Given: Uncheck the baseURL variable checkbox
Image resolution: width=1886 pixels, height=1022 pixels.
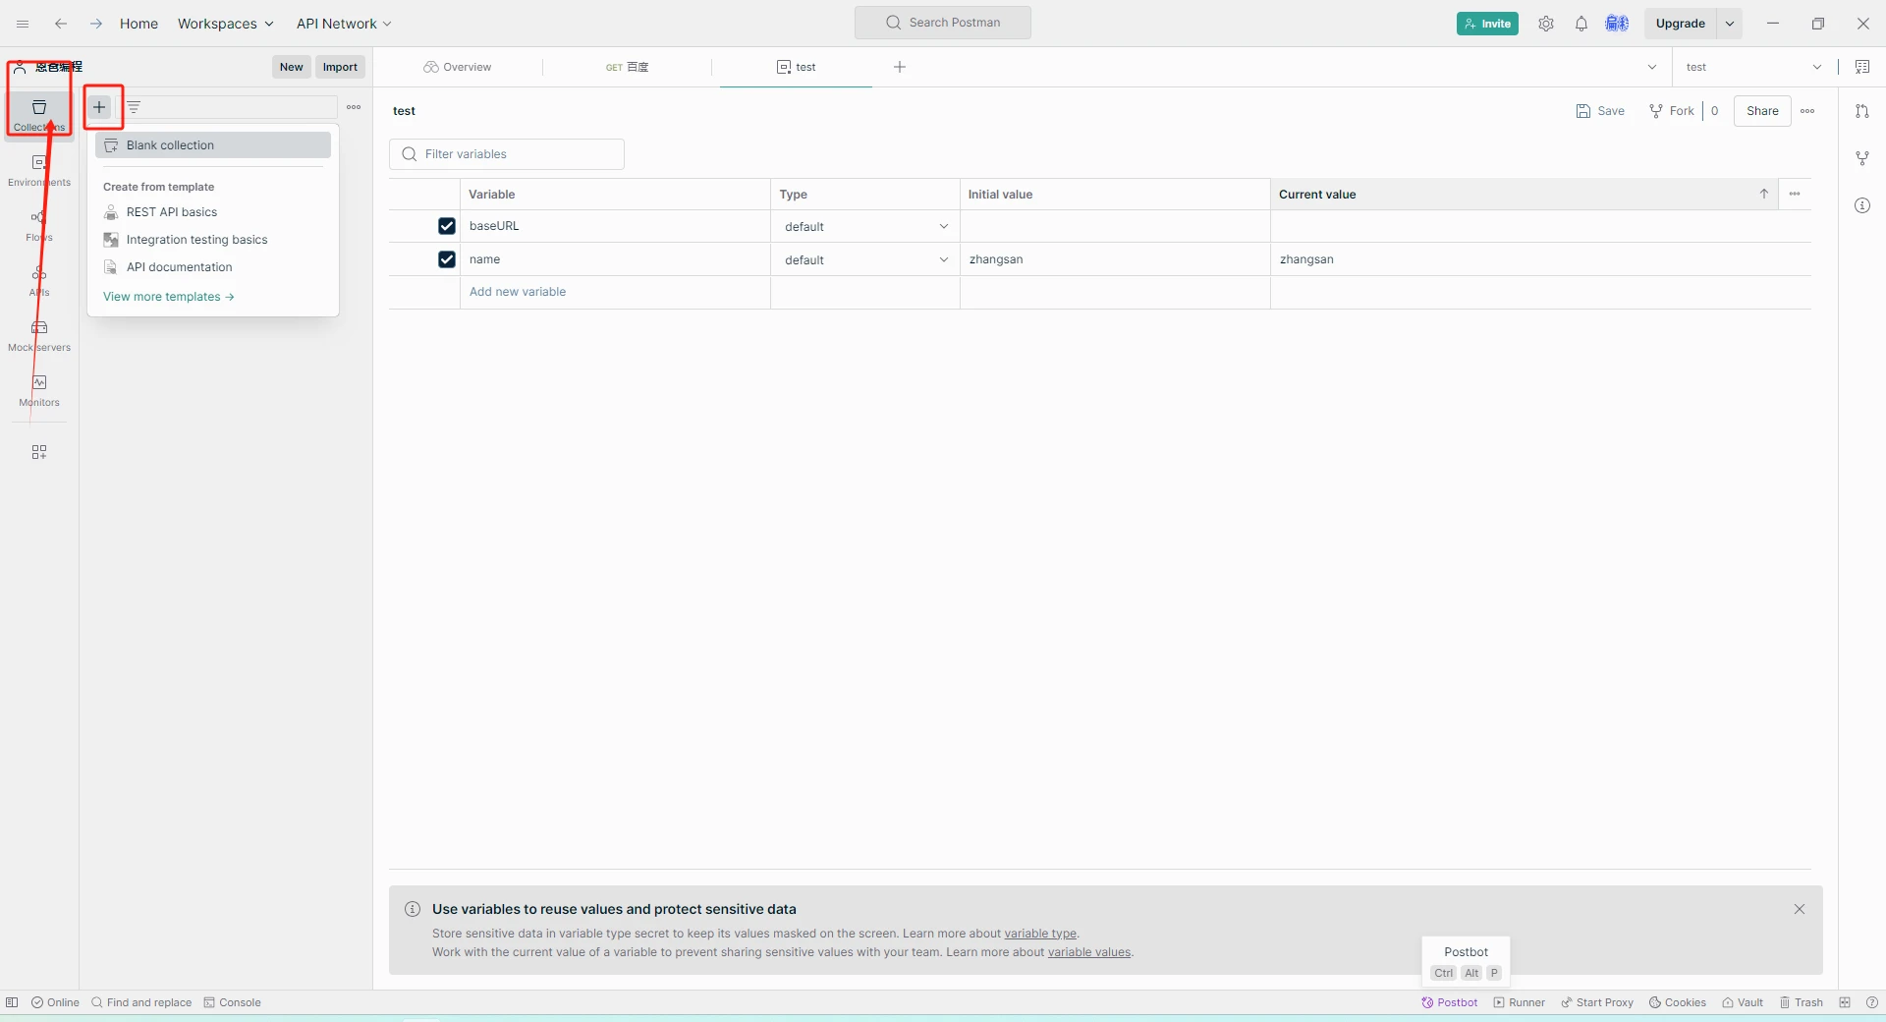Looking at the screenshot, I should tap(447, 226).
